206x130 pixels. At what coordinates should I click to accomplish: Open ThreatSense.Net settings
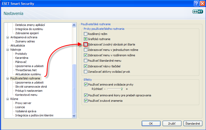point(26,70)
